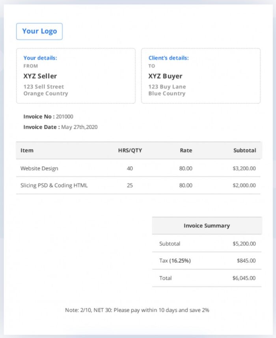Select the XYZ Seller name

[x=40, y=76]
